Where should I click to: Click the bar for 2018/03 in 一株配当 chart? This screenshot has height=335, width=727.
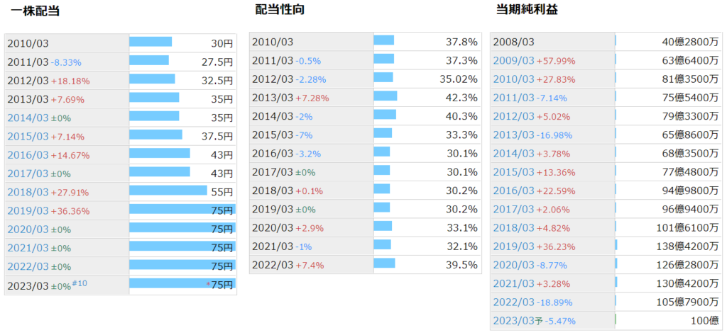point(168,191)
